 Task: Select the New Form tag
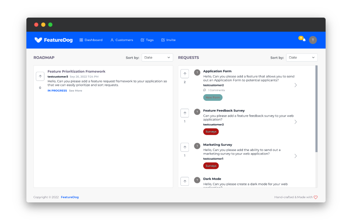tap(213, 97)
